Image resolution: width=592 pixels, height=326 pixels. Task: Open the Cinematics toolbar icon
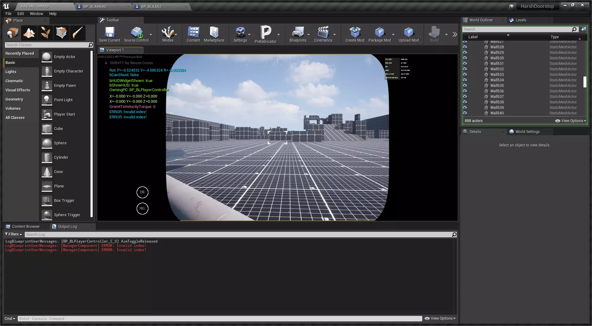tap(323, 34)
